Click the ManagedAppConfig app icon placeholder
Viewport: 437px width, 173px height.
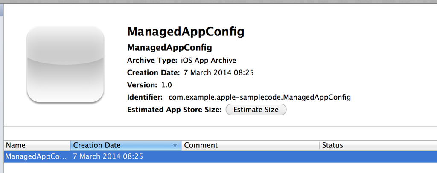tap(65, 64)
